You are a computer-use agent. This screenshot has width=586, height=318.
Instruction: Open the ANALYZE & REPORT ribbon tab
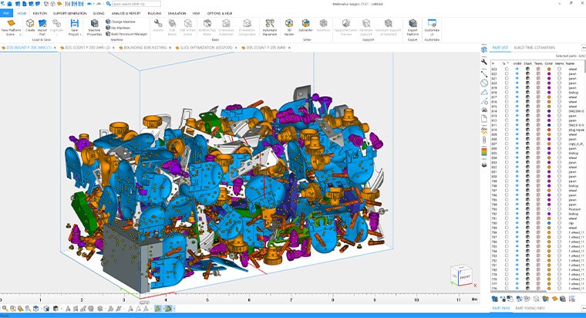click(x=126, y=13)
